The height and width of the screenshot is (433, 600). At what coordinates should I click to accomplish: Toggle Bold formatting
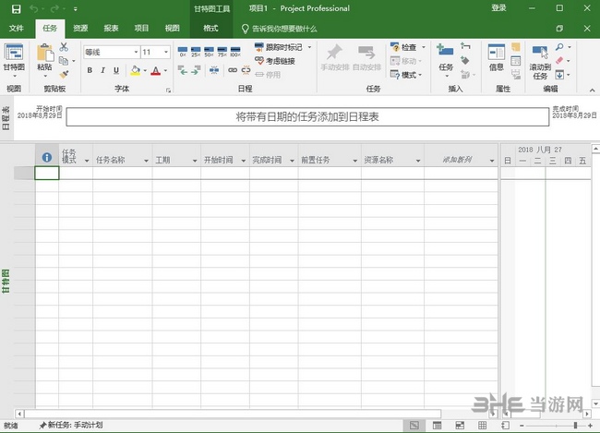(90, 70)
